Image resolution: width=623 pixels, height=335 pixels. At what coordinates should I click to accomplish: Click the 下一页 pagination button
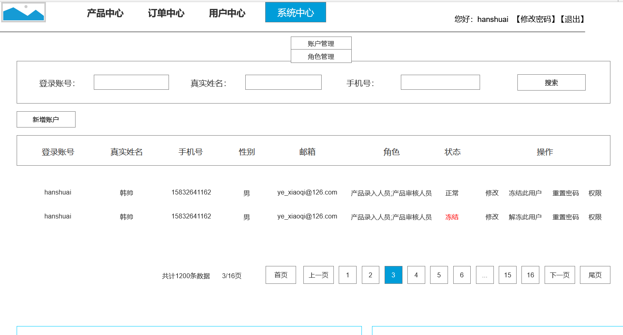point(560,275)
